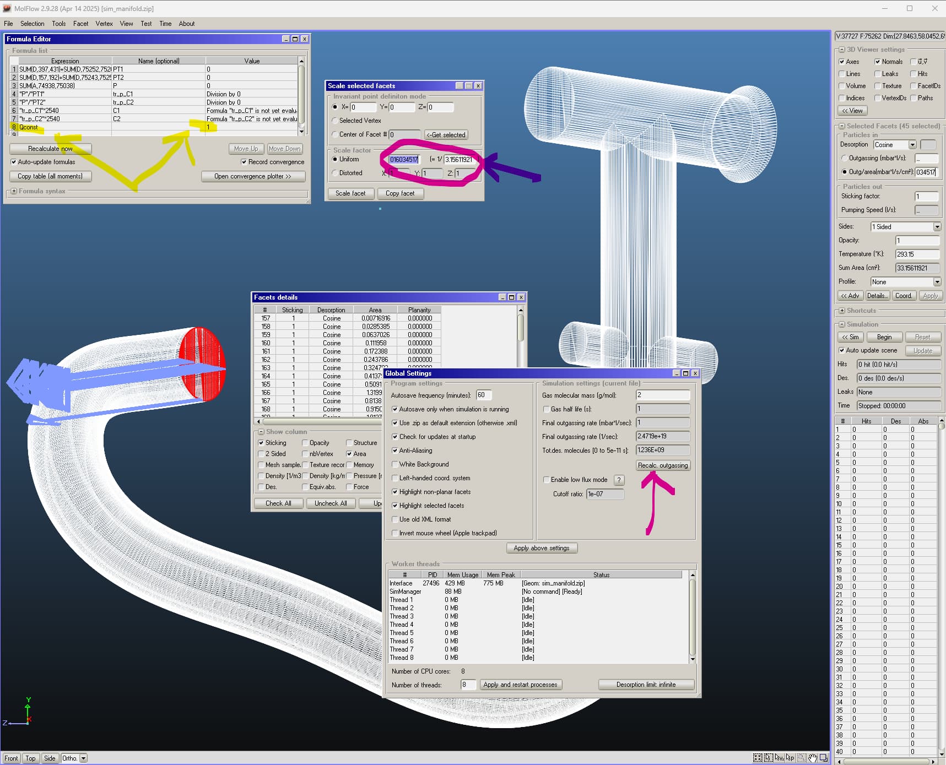Click the Recalc. outgassing button
Screen dimensions: 946x765
pos(663,465)
